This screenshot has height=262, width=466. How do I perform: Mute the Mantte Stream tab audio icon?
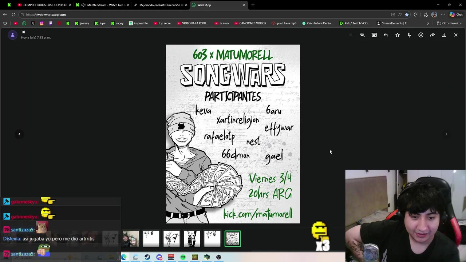click(x=83, y=5)
